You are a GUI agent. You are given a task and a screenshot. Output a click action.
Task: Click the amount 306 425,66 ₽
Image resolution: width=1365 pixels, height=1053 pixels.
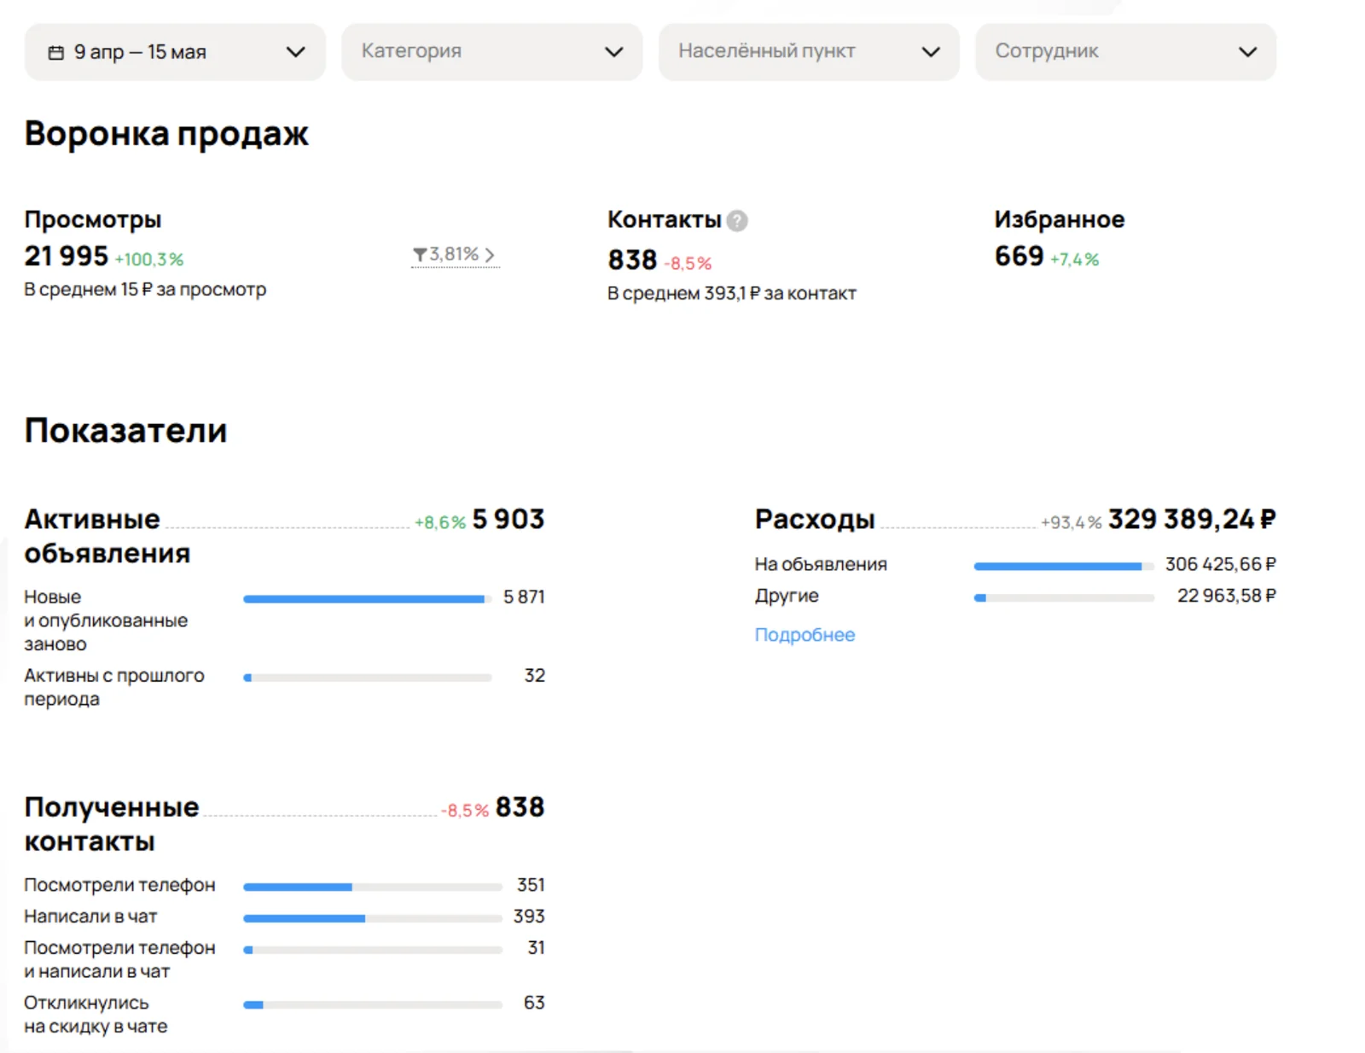pyautogui.click(x=1221, y=564)
